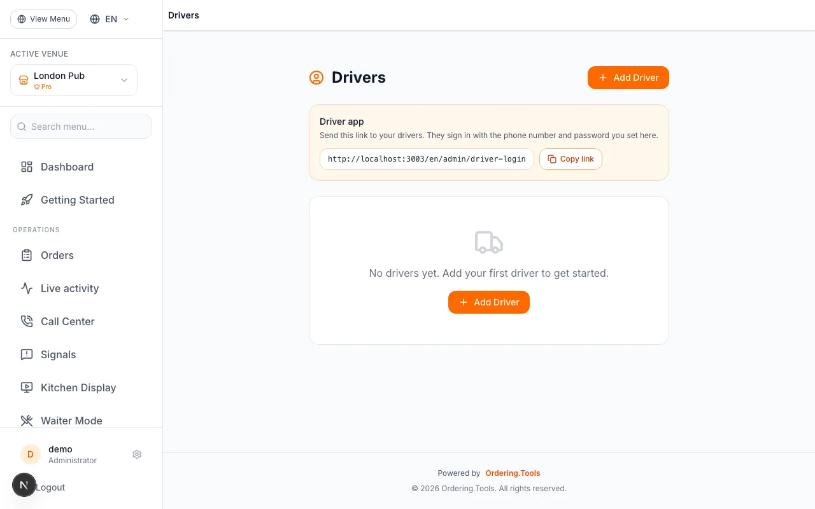
Task: Open user settings gear icon
Action: pyautogui.click(x=137, y=454)
